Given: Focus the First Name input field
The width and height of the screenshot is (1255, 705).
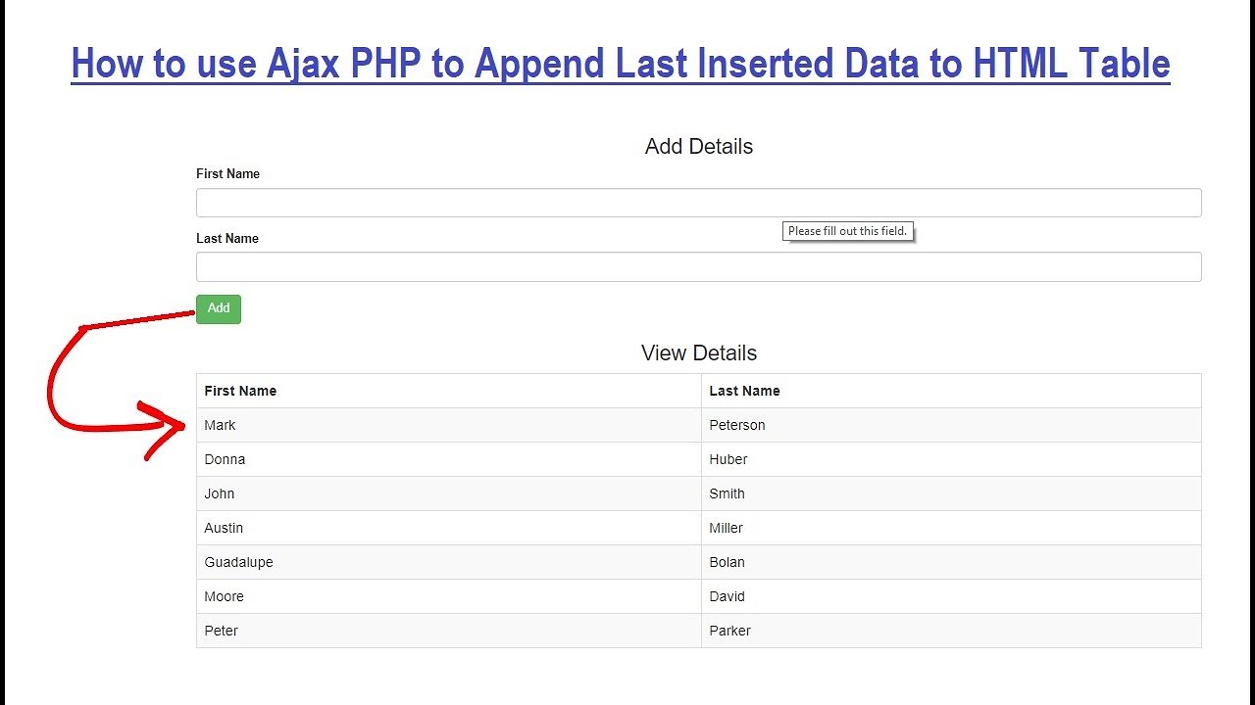Looking at the screenshot, I should (x=698, y=203).
